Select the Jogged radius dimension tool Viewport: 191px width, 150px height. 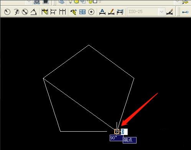tap(16, 12)
